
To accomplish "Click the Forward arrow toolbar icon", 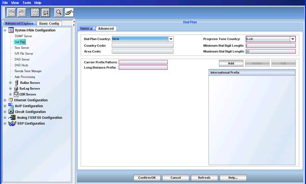I will [22, 13].
